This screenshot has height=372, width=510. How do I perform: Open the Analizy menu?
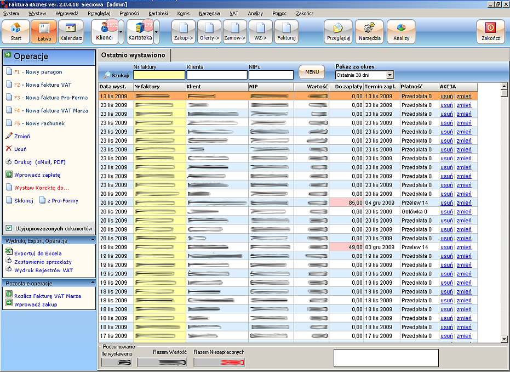(255, 13)
